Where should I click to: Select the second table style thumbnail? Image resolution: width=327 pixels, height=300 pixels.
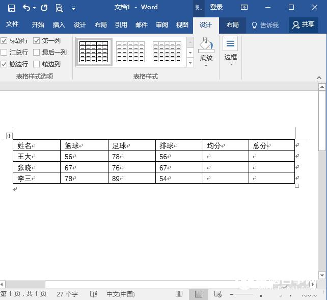tap(130, 52)
